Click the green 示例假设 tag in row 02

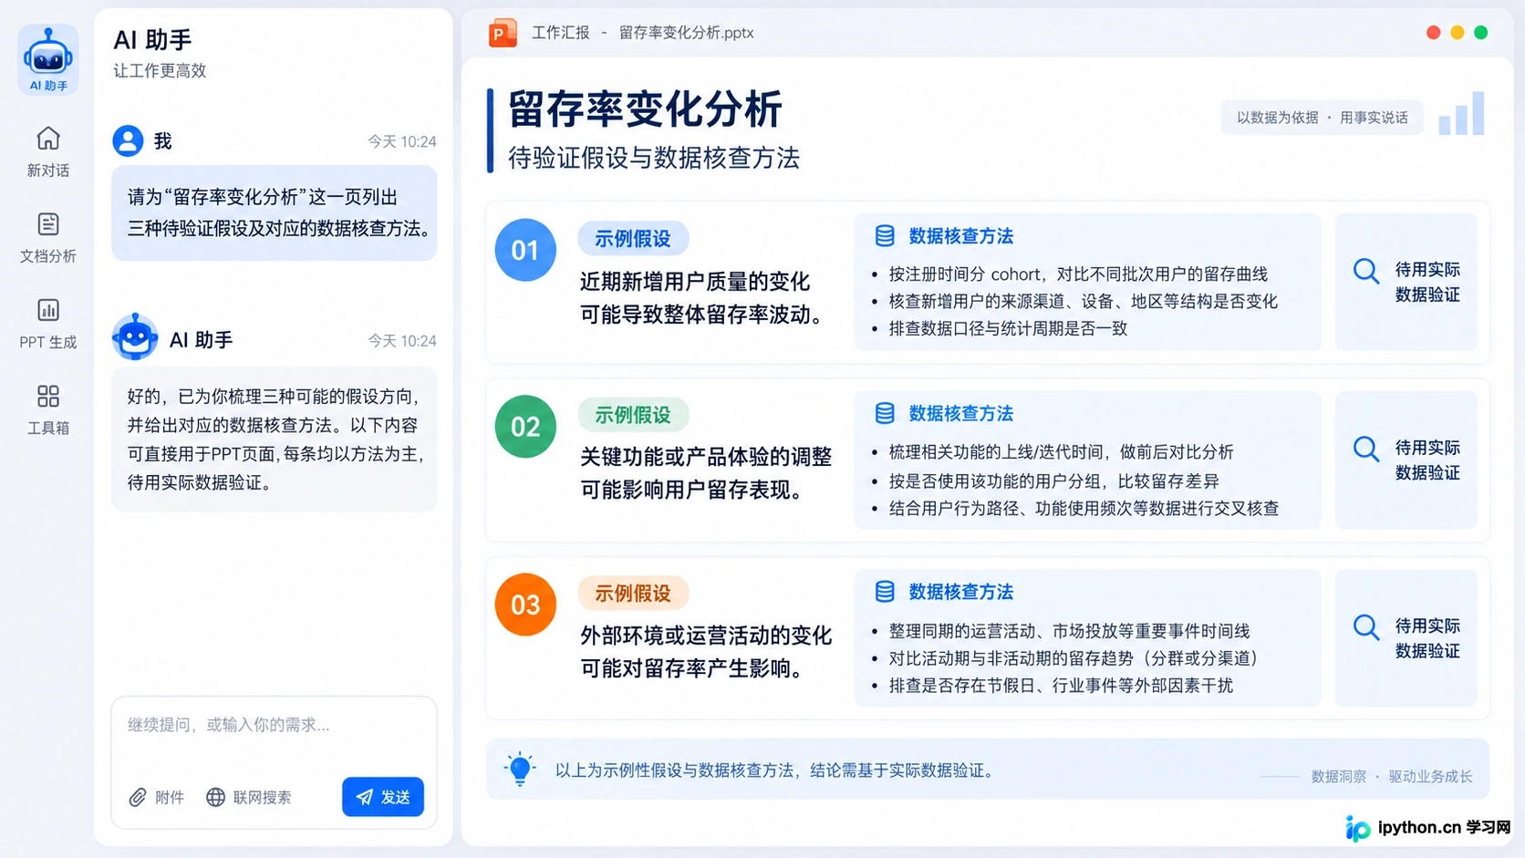[x=633, y=416]
